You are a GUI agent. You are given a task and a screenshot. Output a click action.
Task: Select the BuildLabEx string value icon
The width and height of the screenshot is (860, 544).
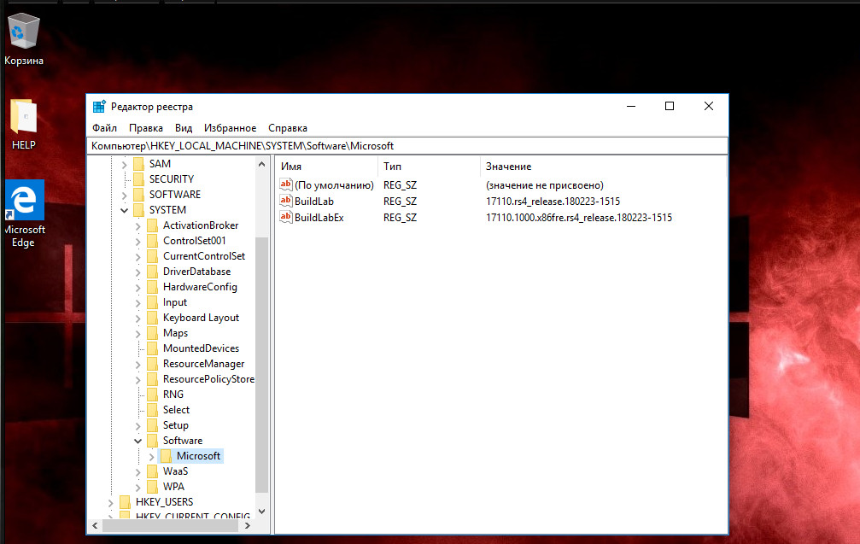[286, 217]
